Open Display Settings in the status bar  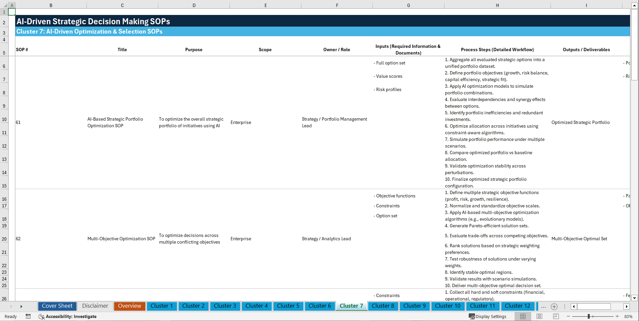click(x=488, y=316)
